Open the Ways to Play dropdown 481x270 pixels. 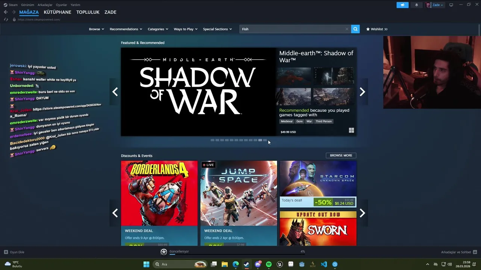tap(186, 29)
